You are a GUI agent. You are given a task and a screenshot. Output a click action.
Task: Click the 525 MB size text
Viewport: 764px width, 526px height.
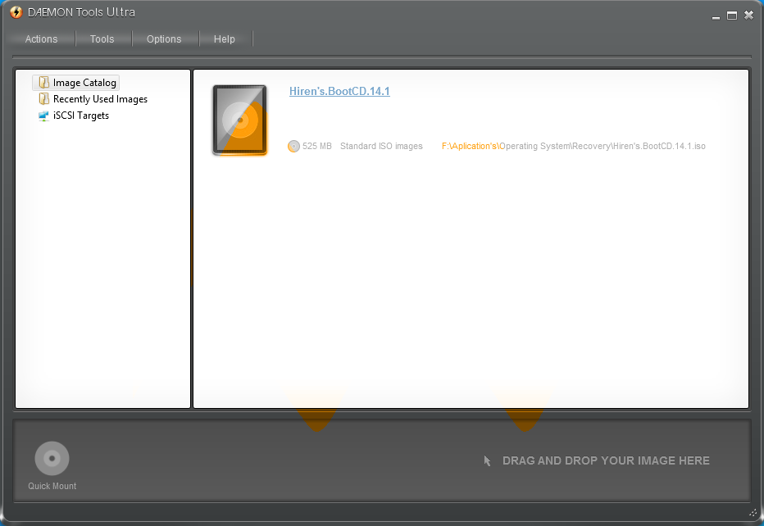click(316, 146)
